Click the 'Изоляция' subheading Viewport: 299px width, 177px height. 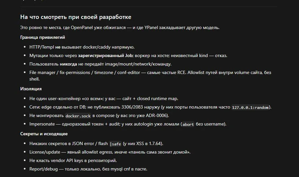point(31,89)
